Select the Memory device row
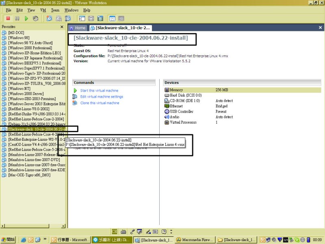Image resolution: width=325 pixels, height=244 pixels. (242, 90)
